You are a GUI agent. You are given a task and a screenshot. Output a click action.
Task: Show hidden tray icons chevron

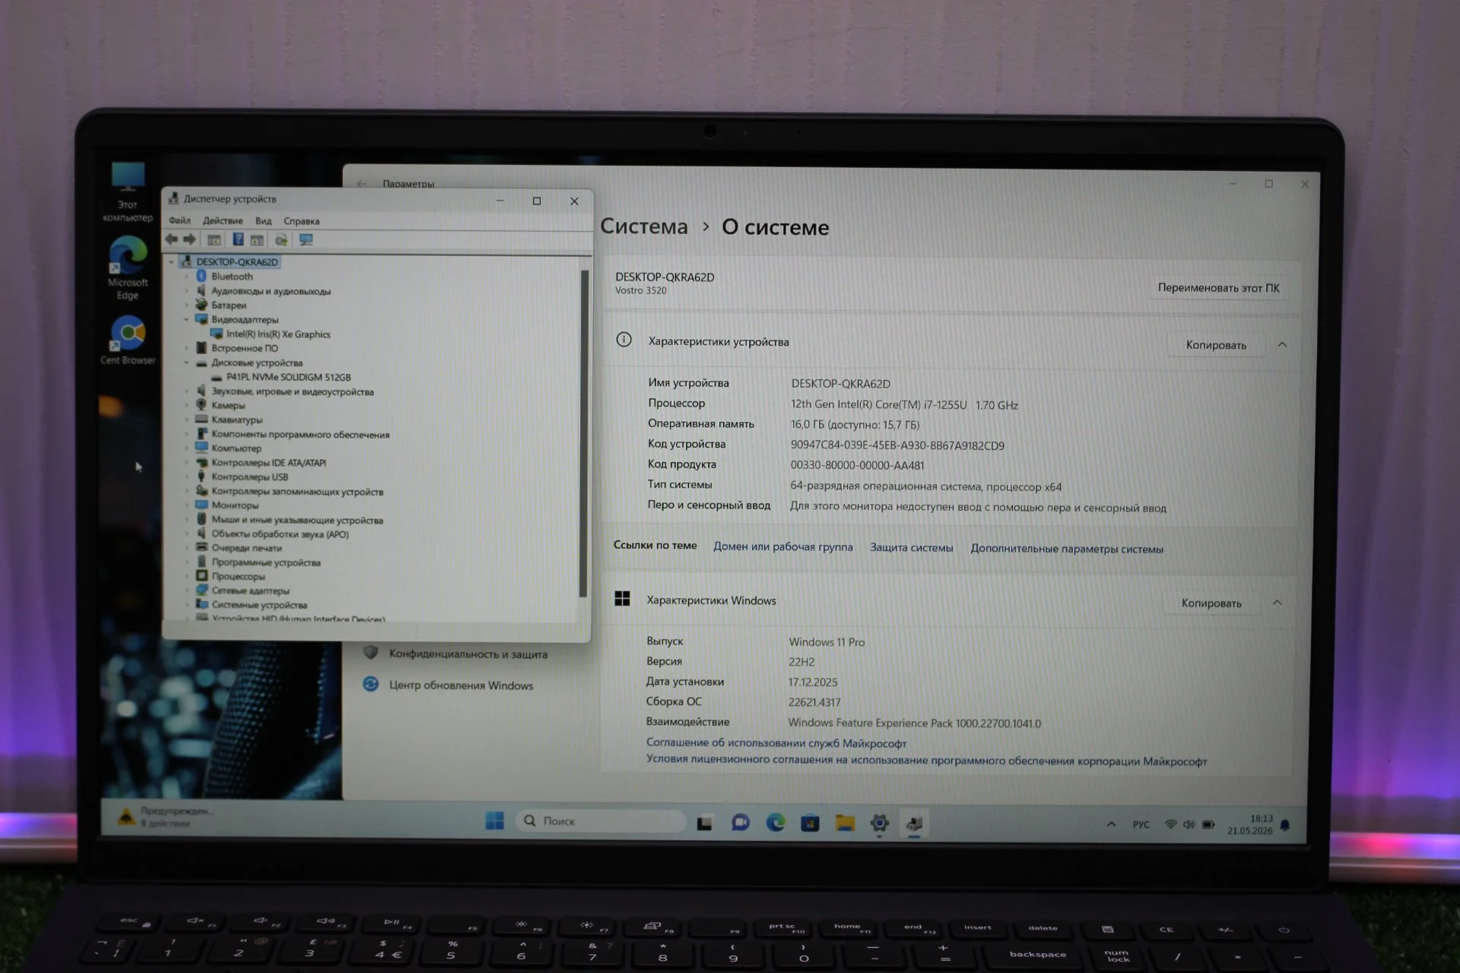[x=1111, y=824]
